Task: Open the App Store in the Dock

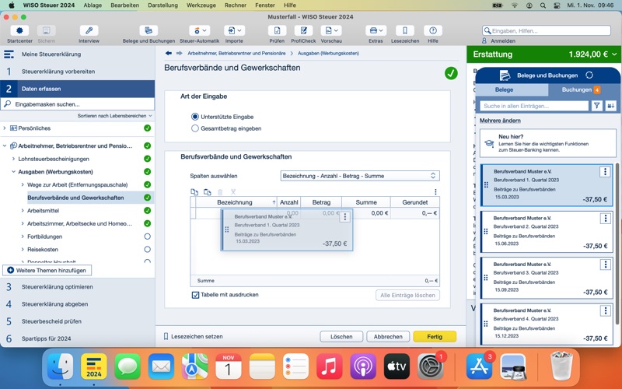Action: tap(479, 366)
